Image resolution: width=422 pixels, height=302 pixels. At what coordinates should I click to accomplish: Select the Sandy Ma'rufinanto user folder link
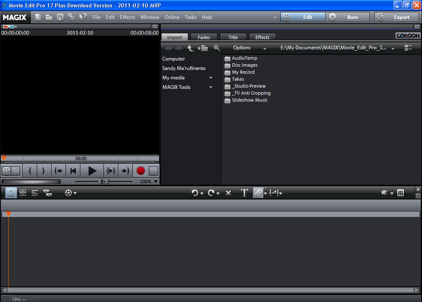coord(184,68)
